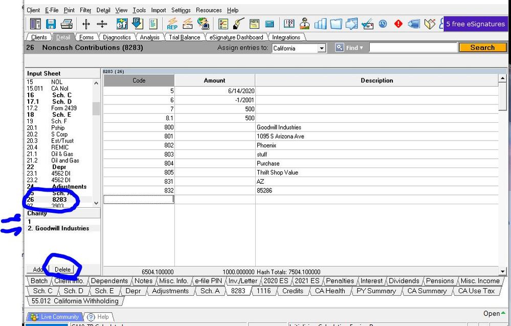Click the Save floppy disk icon
The image size is (511, 326).
point(51,24)
